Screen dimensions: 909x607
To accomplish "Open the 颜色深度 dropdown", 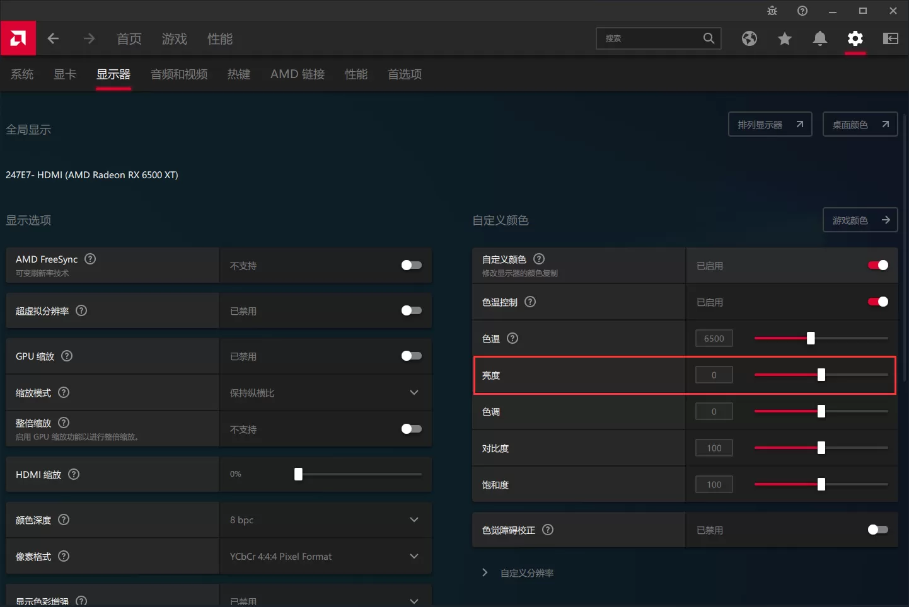I will click(x=414, y=519).
